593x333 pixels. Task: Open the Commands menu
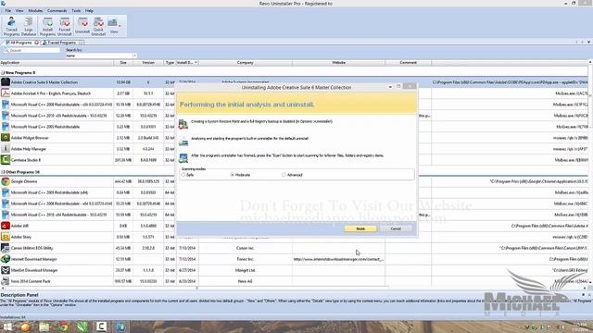[57, 10]
